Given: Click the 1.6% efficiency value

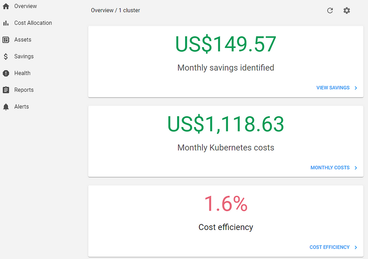Looking at the screenshot, I should click(x=226, y=204).
